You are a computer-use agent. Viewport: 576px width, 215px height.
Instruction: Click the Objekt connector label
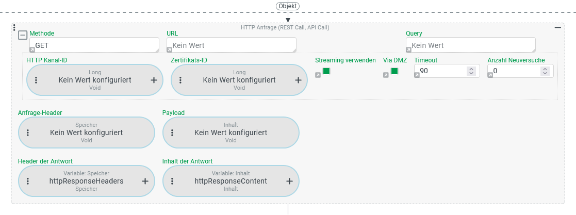tap(288, 6)
